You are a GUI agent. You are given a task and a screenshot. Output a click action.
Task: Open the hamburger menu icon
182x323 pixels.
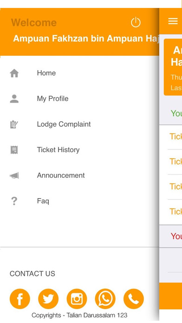pyautogui.click(x=173, y=21)
